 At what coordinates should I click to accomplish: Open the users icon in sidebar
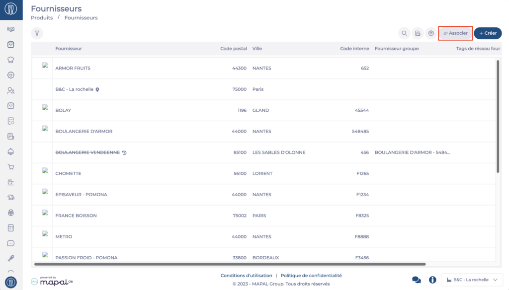click(x=11, y=90)
